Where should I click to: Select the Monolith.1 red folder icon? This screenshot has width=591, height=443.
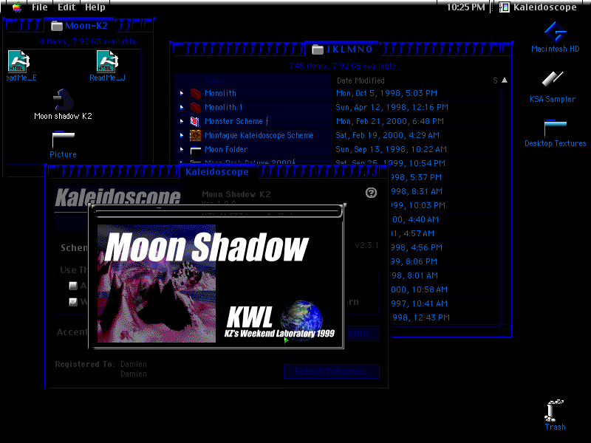[x=195, y=107]
